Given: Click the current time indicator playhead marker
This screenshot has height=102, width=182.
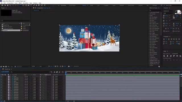Looking at the screenshot, I should [66, 73].
